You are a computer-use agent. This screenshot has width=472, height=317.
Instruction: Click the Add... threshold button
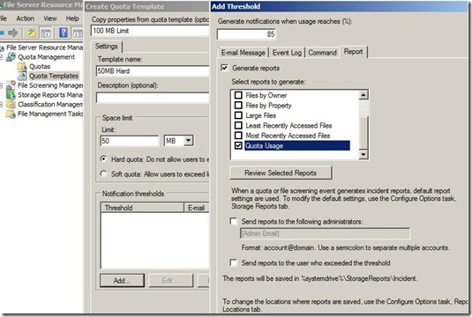coord(122,281)
